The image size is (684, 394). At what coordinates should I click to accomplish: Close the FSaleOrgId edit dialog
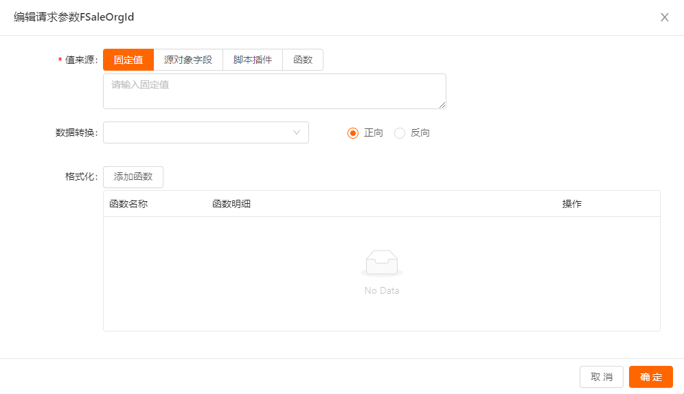click(x=664, y=17)
